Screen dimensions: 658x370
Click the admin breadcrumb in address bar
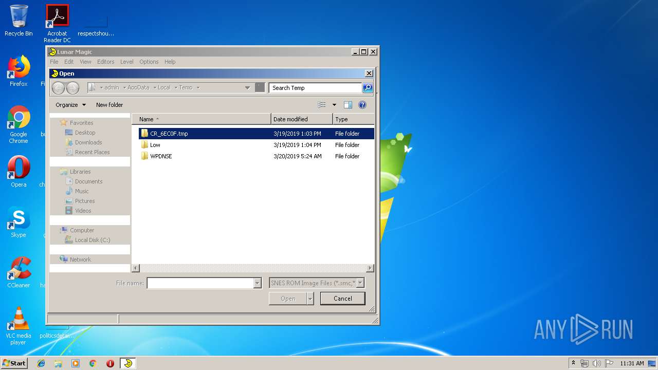[112, 88]
